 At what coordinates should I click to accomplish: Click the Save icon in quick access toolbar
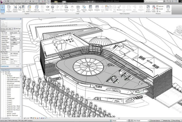[8, 1]
